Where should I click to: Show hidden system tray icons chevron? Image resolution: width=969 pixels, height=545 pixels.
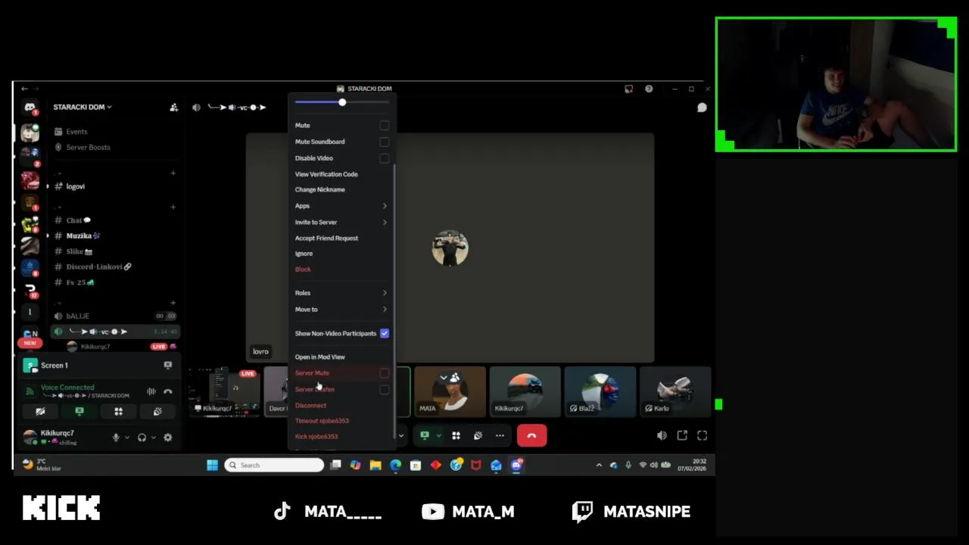(x=599, y=465)
